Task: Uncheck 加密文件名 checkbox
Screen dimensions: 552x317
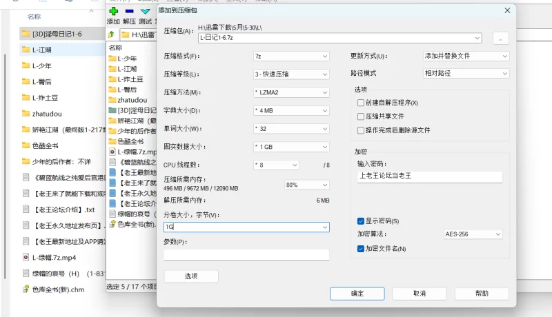Action: coord(360,249)
